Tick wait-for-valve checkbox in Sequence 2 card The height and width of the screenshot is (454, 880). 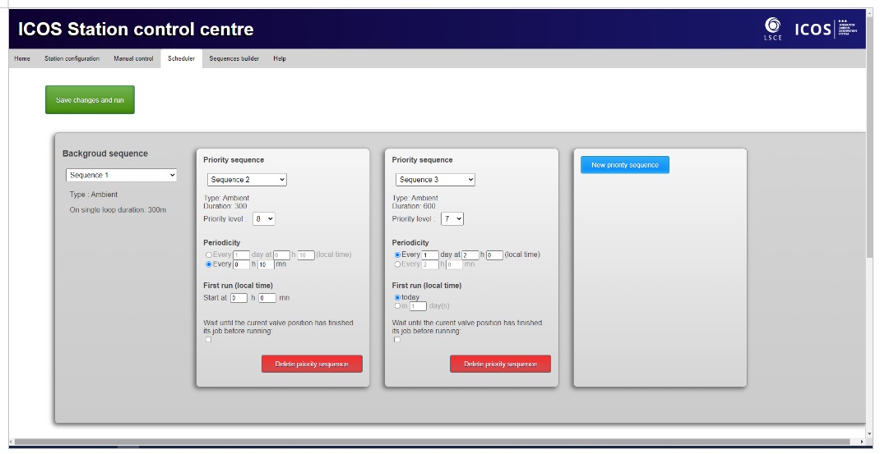pyautogui.click(x=208, y=340)
